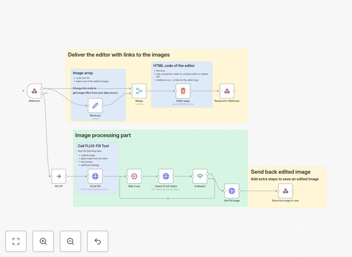Select the Merge node icon
Viewport: 352px width, 257px height.
point(139,91)
